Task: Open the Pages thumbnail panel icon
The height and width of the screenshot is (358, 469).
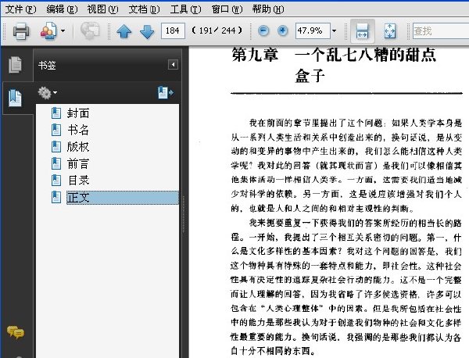Action: [16, 64]
